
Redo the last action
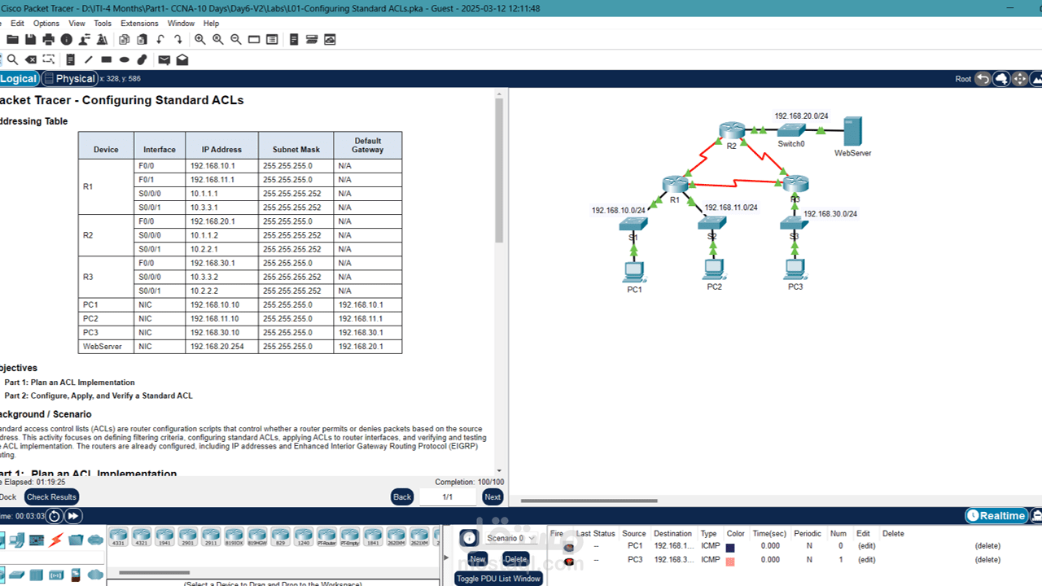pos(178,39)
